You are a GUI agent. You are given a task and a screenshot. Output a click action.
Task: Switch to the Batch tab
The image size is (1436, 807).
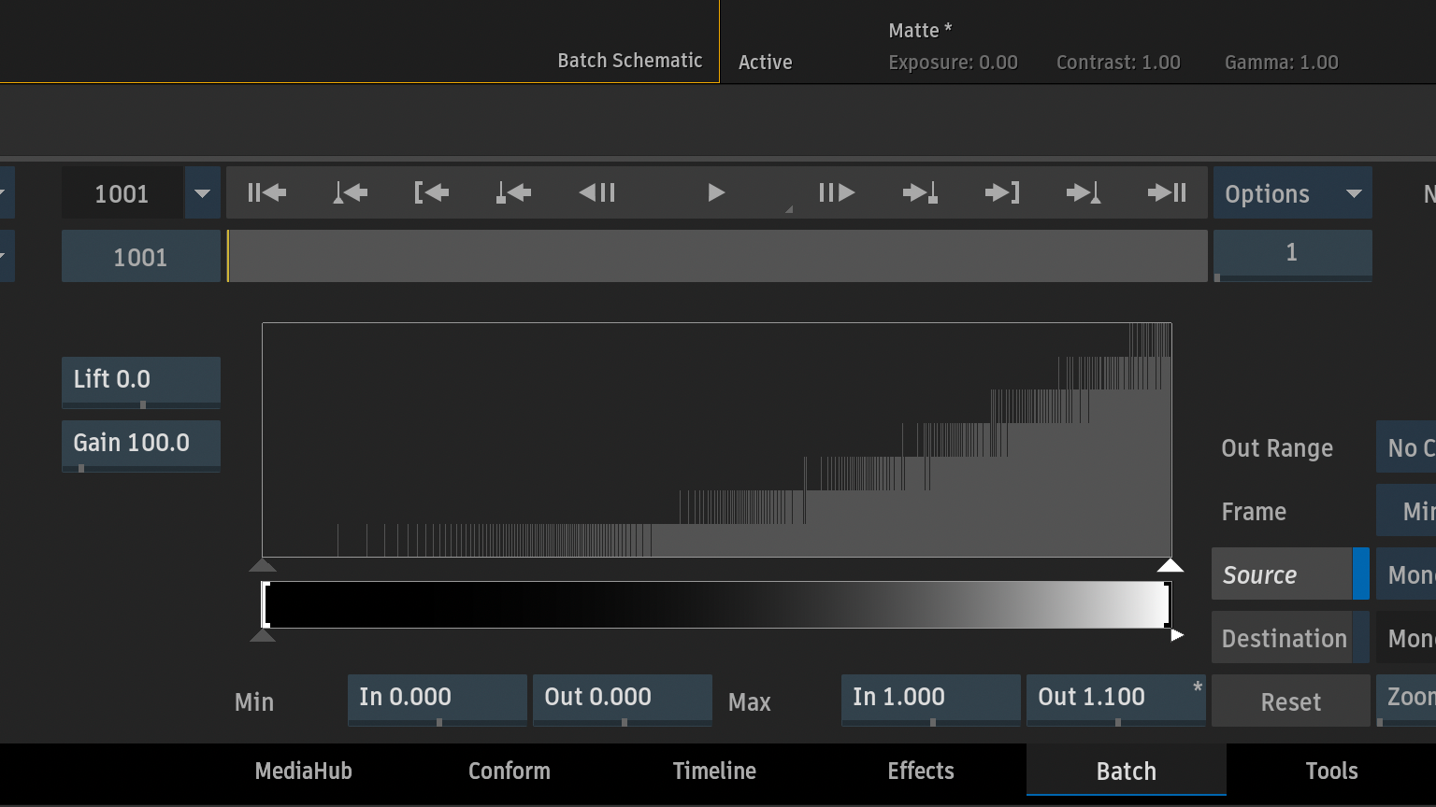point(1127,771)
